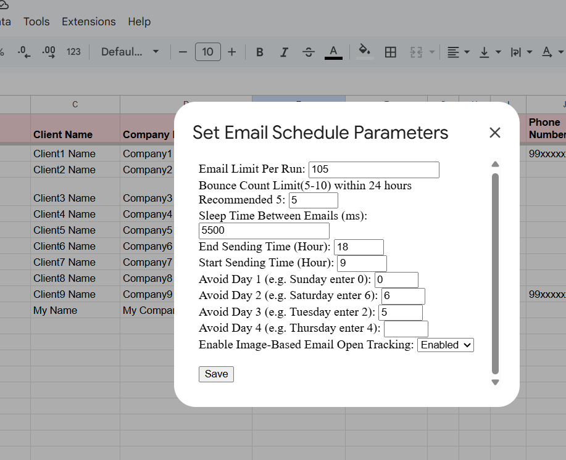Click the Bounce Count Limit field
The image size is (566, 460).
tap(314, 200)
